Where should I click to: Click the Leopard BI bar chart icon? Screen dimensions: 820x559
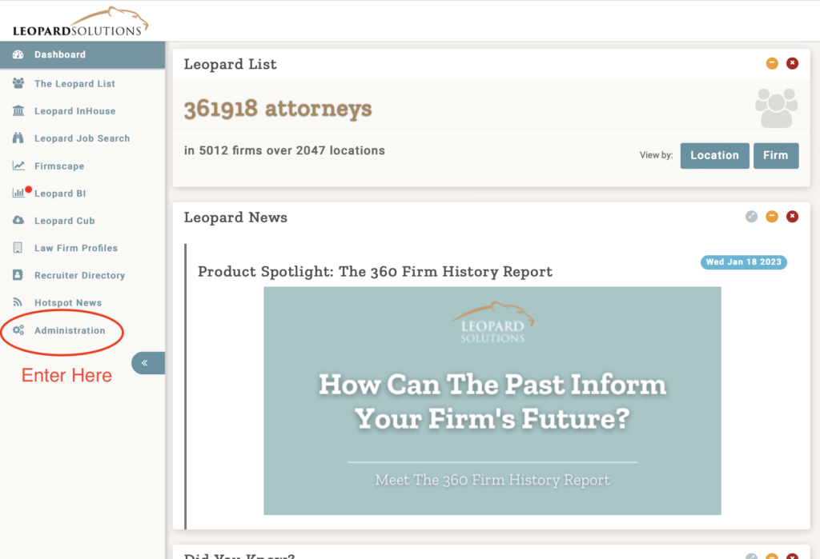coord(18,194)
